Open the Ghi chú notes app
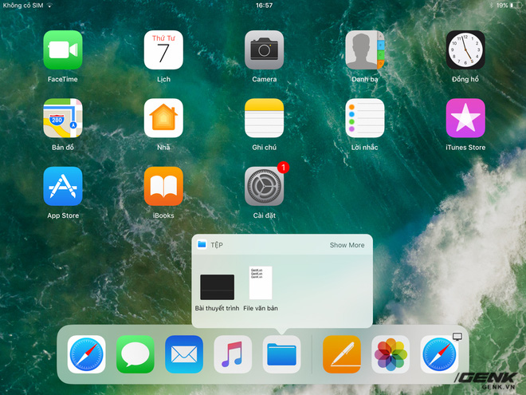526x395 pixels. [x=264, y=118]
